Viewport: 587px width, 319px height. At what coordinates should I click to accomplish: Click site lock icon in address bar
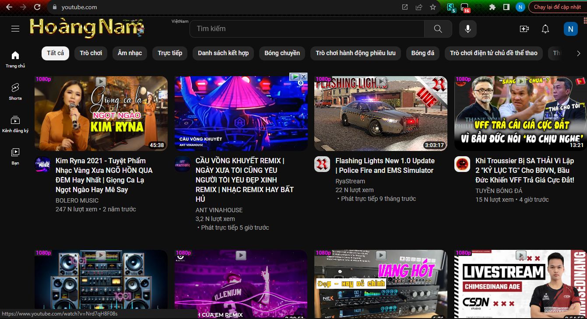(x=55, y=7)
